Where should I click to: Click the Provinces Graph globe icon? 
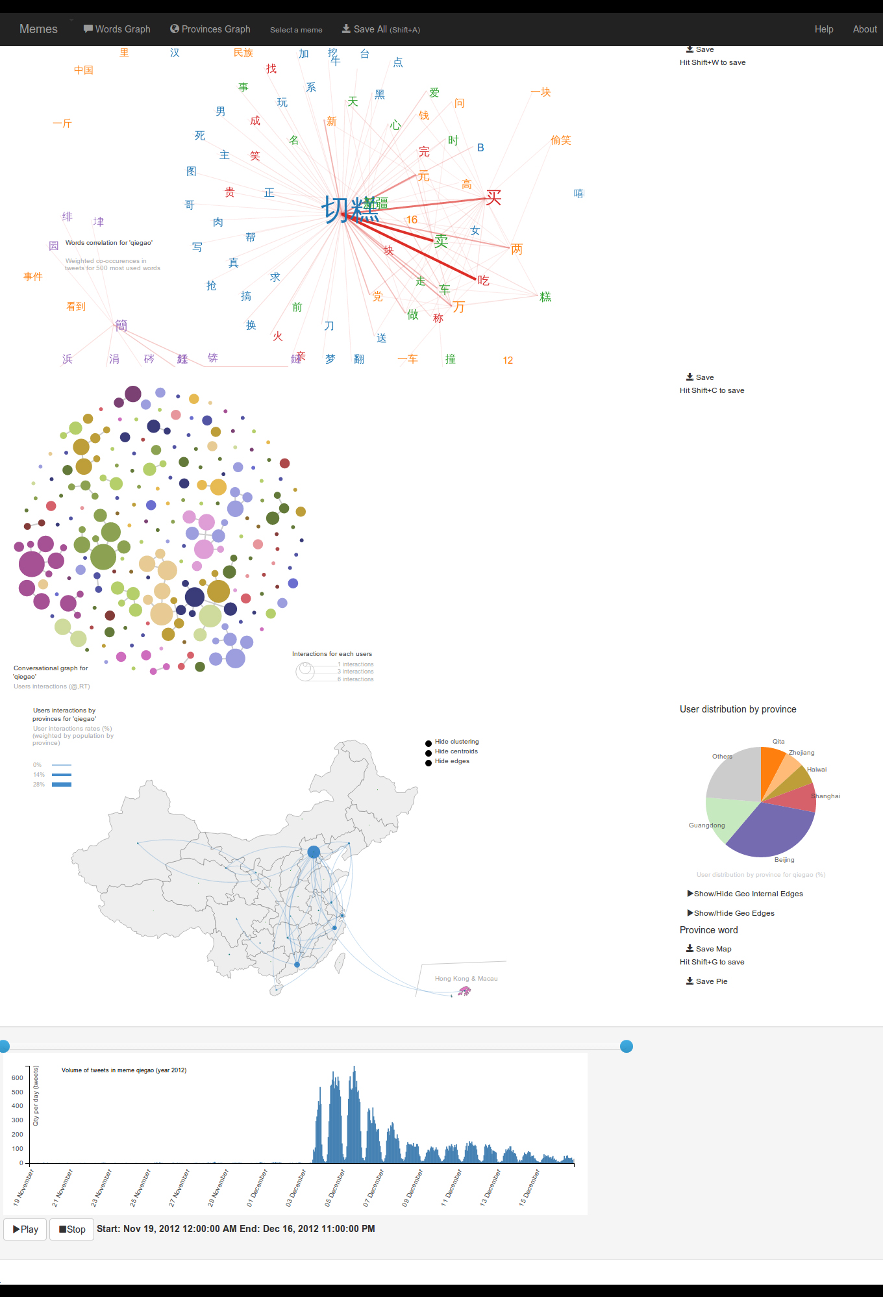click(174, 29)
